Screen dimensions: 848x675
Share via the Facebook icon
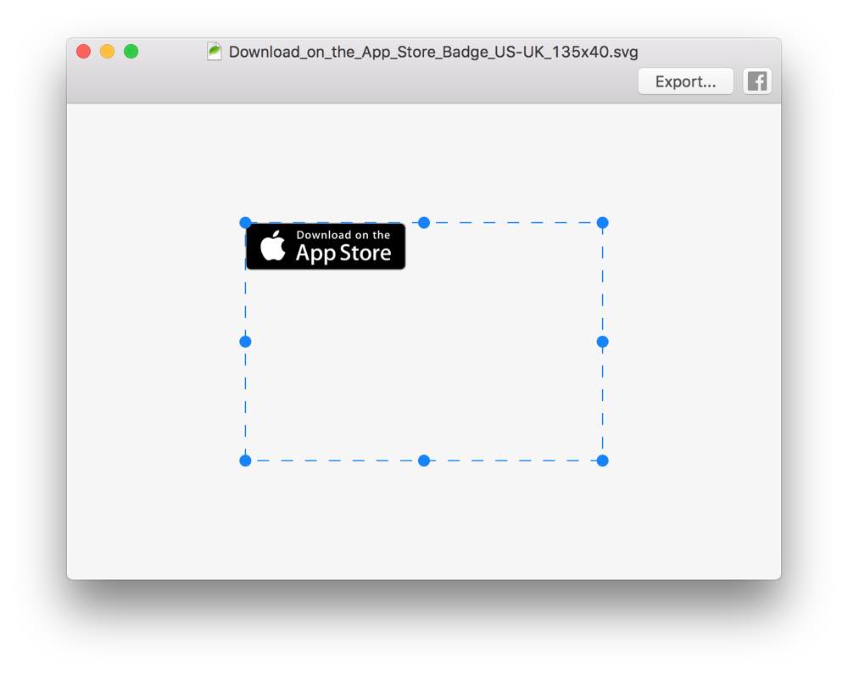point(757,81)
